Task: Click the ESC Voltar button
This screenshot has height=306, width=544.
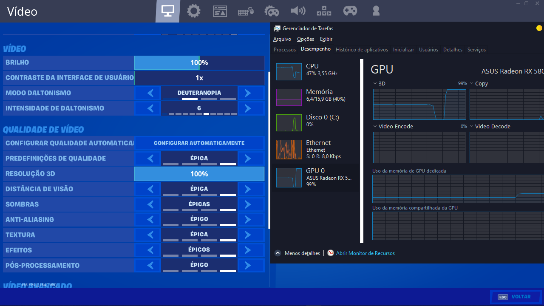Action: tap(516, 297)
